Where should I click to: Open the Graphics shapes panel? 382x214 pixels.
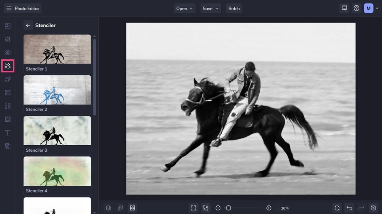pos(8,106)
